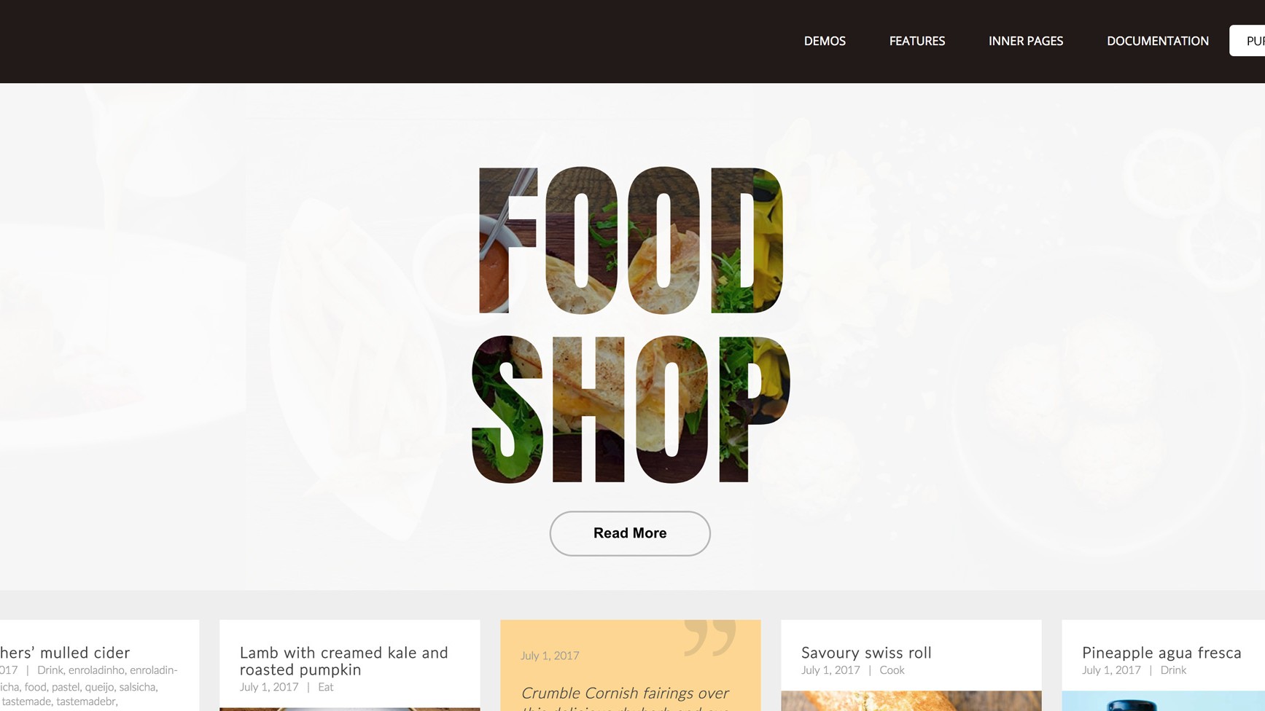Select Drink category under Pineapple agua fresca

click(1173, 670)
